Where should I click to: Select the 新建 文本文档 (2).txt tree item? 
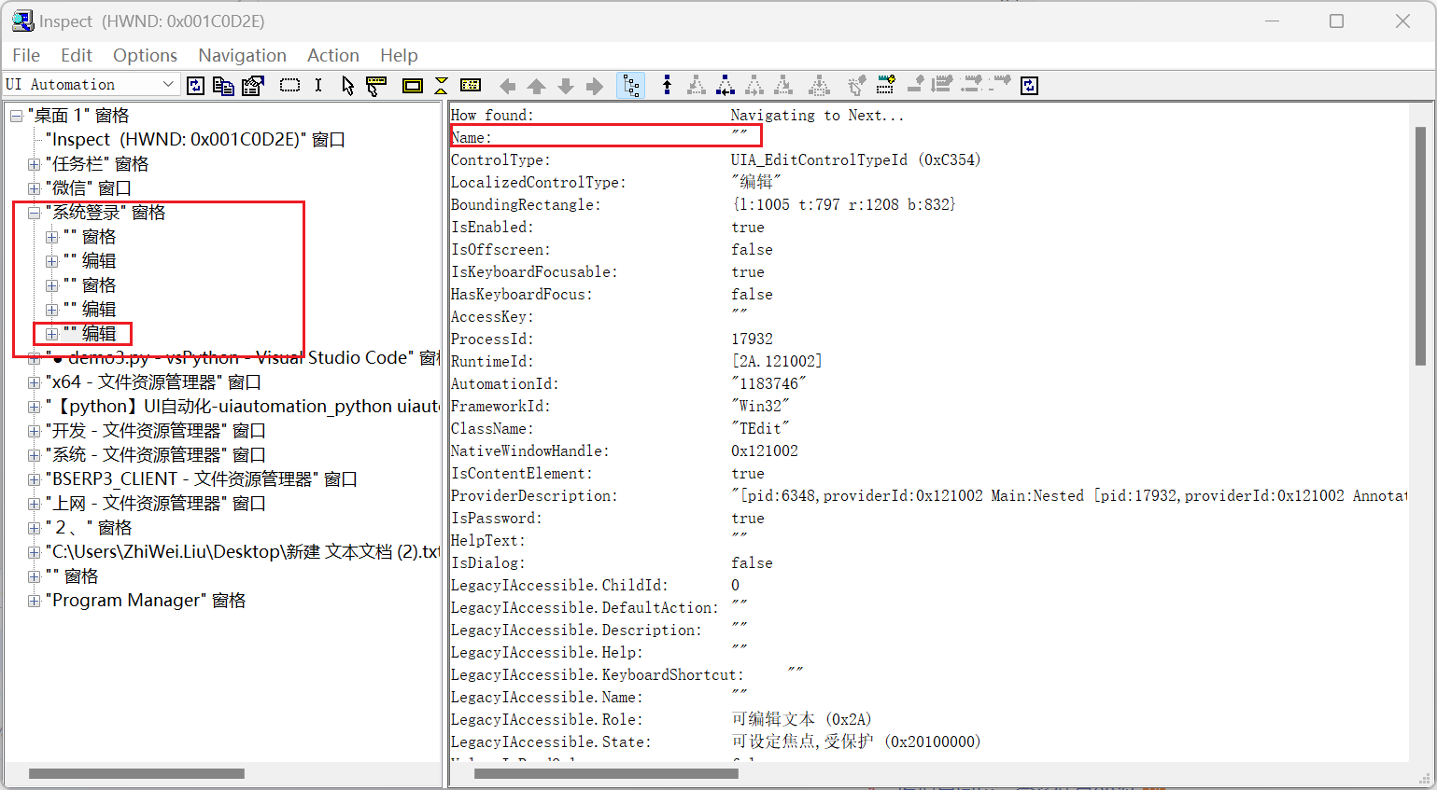243,552
